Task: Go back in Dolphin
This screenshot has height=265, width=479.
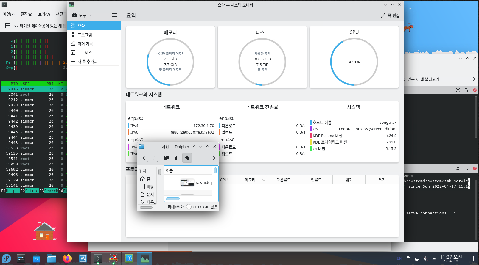Action: [x=145, y=158]
